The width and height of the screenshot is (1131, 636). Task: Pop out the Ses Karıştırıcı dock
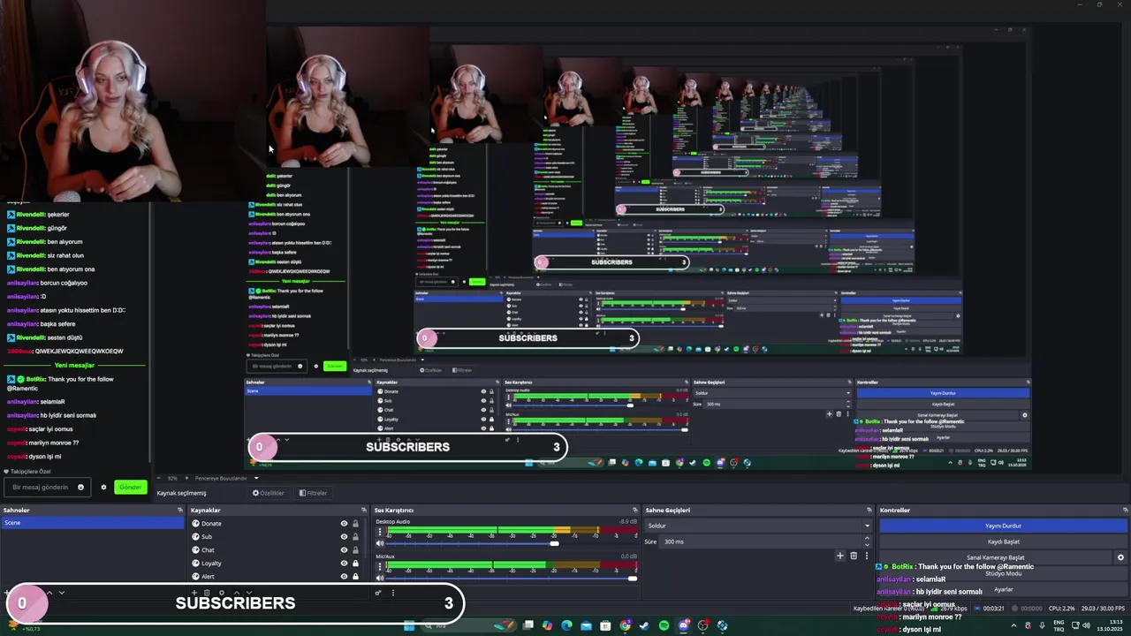tap(634, 510)
